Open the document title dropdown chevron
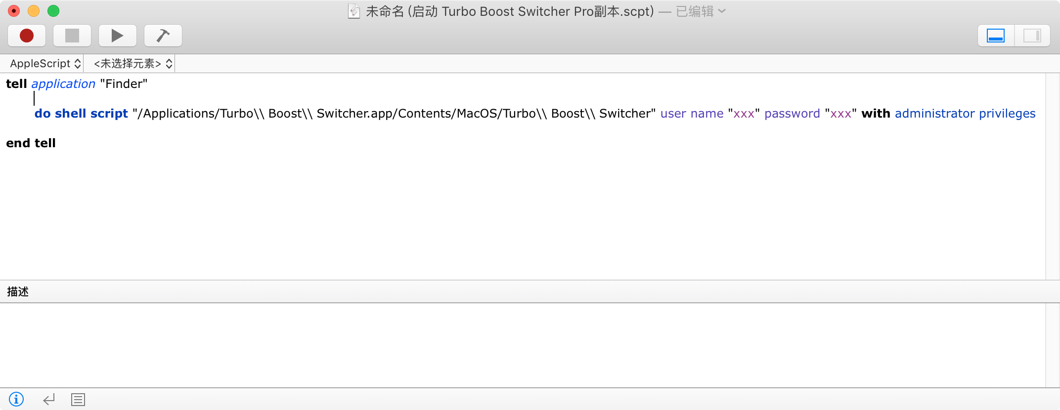1060x410 pixels. 722,11
